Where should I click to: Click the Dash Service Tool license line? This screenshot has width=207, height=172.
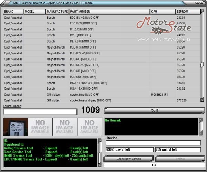coord(46,152)
